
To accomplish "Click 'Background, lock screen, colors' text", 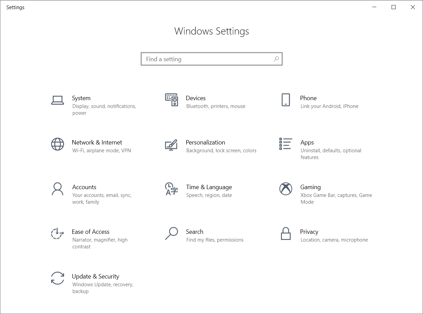I will click(x=221, y=151).
